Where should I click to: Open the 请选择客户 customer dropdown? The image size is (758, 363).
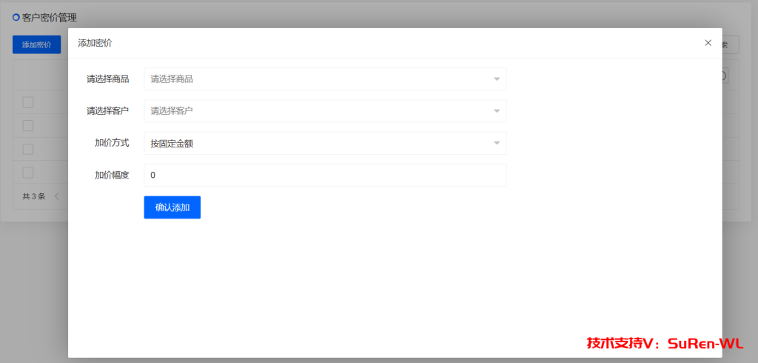(x=325, y=111)
